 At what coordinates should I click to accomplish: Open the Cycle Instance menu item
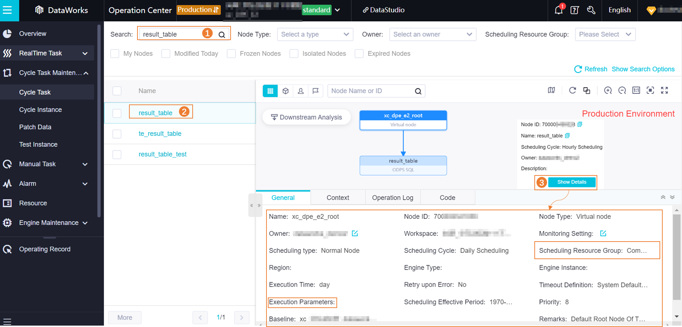[x=40, y=109]
